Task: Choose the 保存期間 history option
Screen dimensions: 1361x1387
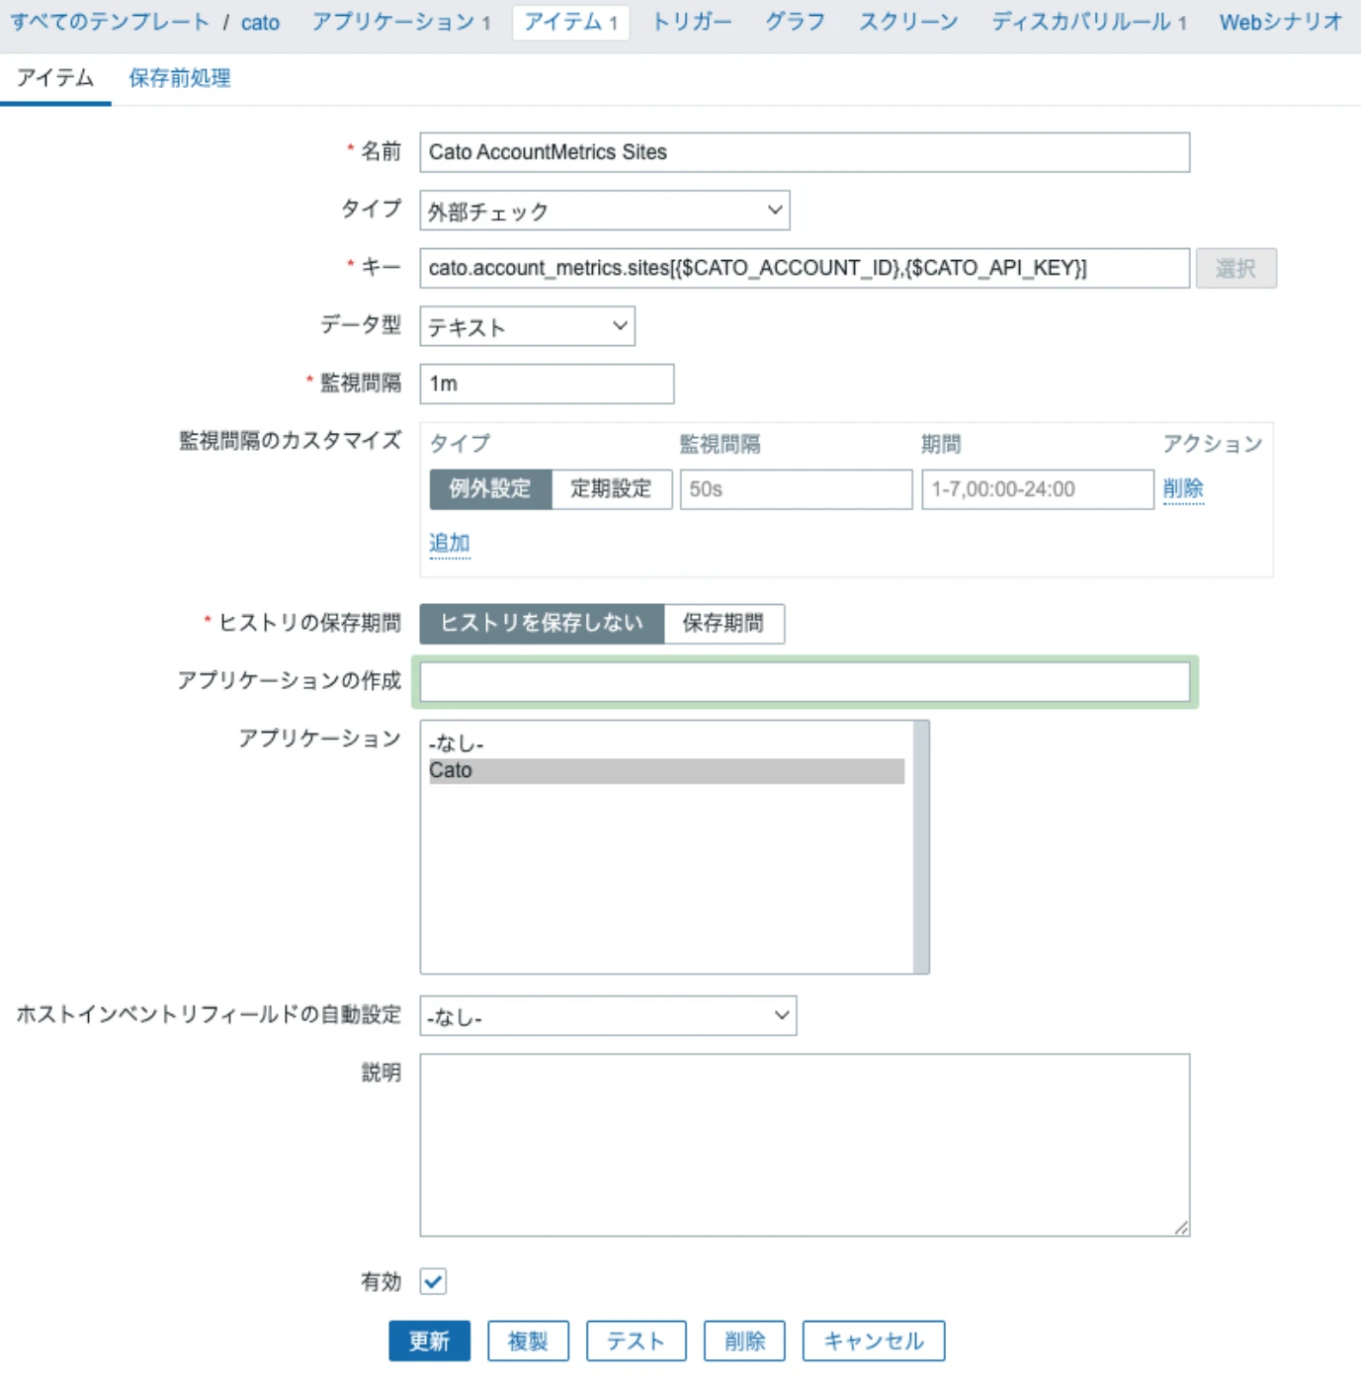Action: click(723, 623)
